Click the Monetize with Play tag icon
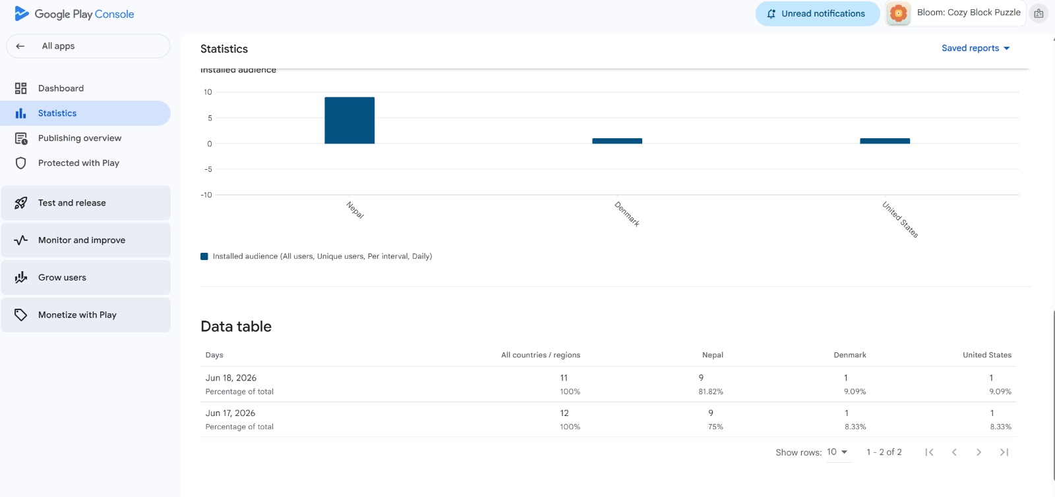 21,315
